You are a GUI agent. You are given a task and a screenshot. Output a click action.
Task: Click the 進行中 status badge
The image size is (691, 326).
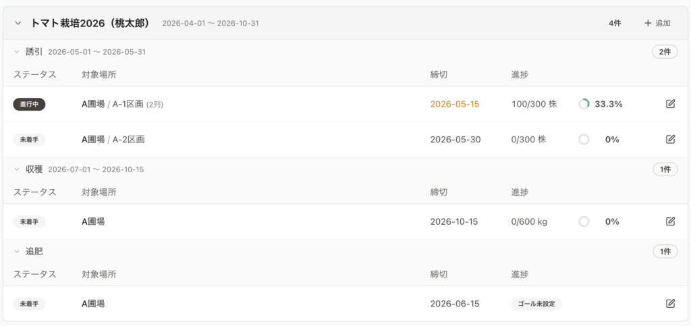click(x=29, y=105)
